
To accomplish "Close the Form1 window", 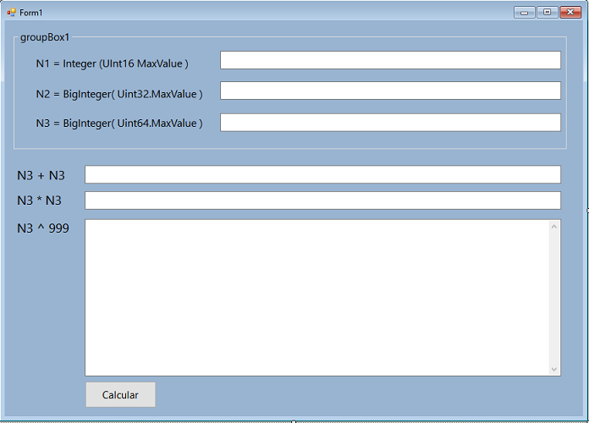I will pos(570,13).
